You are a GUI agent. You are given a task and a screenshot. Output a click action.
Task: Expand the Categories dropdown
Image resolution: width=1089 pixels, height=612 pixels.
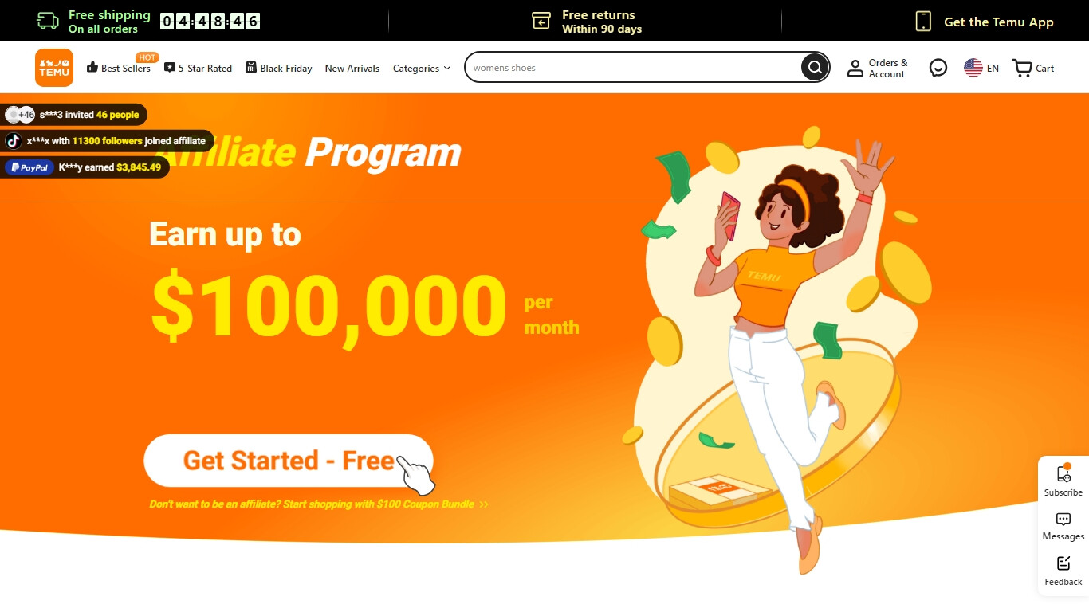pyautogui.click(x=422, y=69)
